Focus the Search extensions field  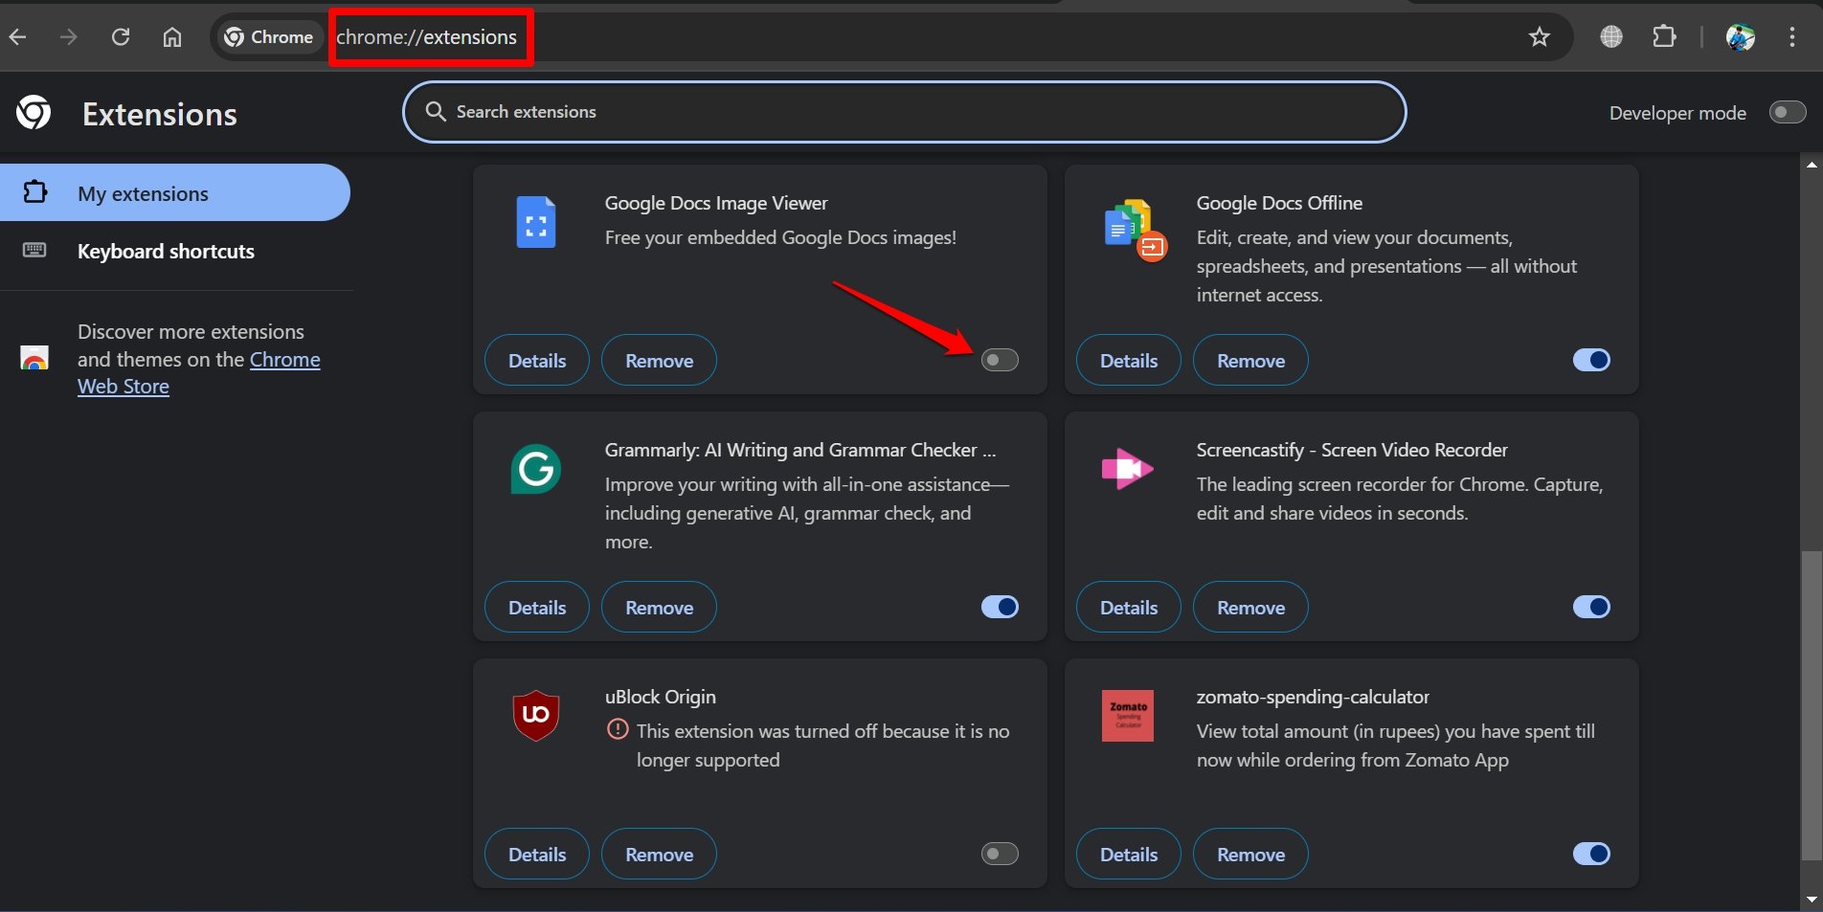coord(904,112)
